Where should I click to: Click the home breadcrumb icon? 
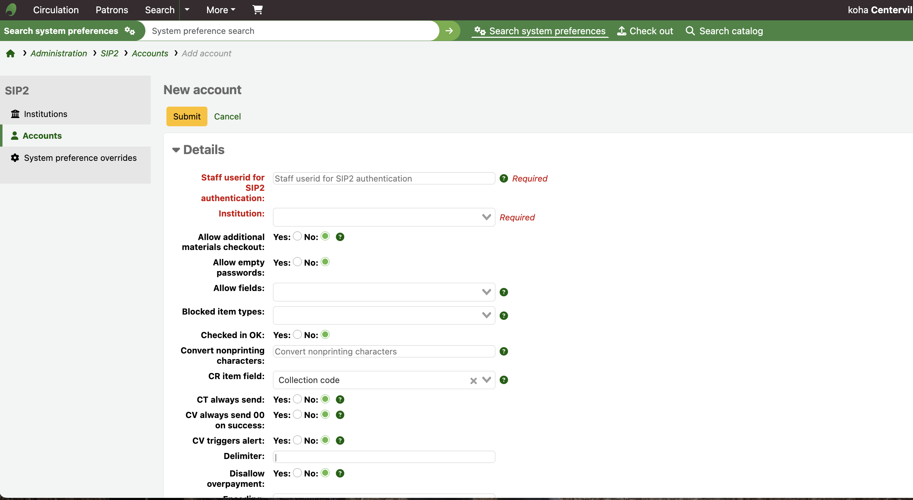(x=10, y=53)
